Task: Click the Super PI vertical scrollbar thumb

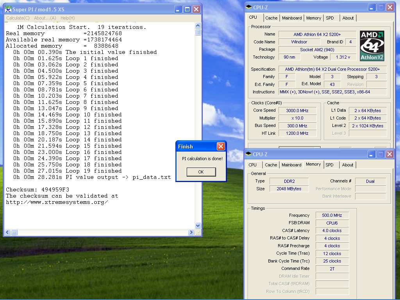Action: coord(198,32)
